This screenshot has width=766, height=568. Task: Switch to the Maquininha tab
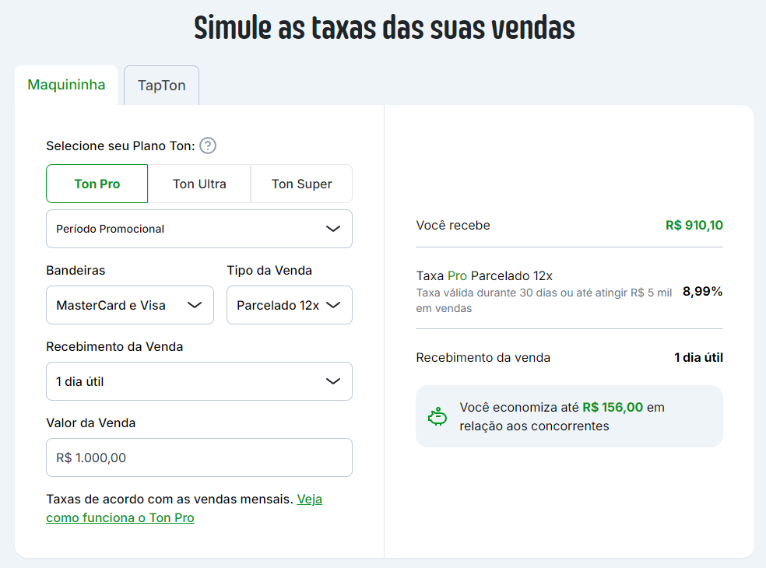[x=66, y=85]
